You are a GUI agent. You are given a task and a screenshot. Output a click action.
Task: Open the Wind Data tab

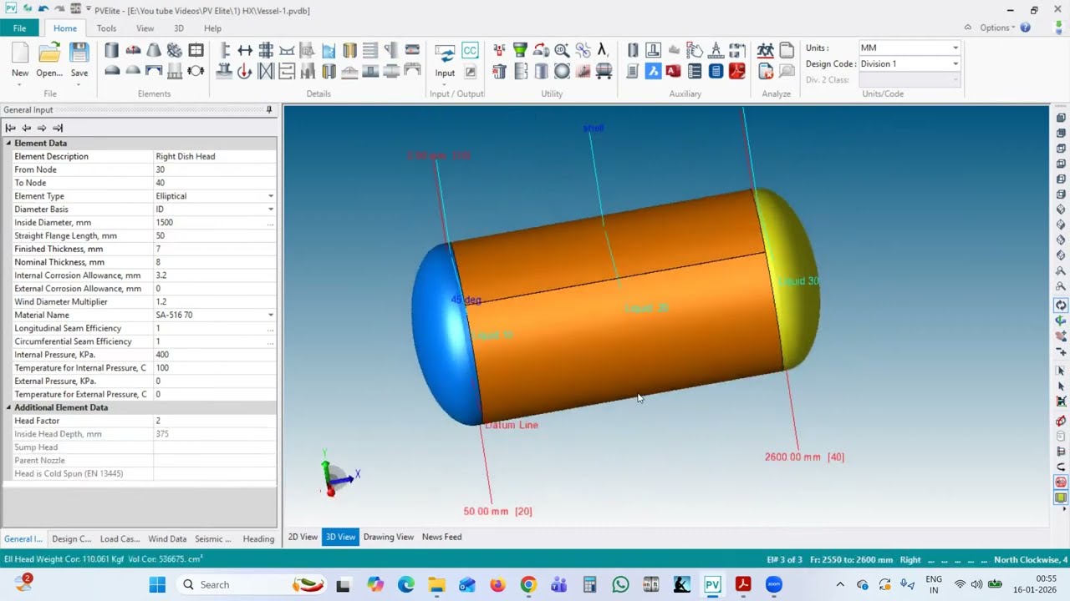click(167, 539)
